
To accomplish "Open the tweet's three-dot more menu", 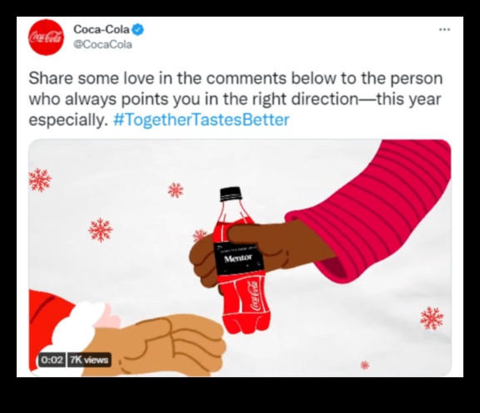I will pyautogui.click(x=444, y=30).
